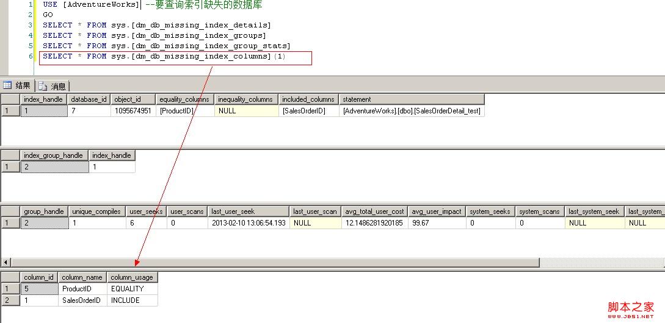
Task: Select the last_user_scan column header
Action: click(315, 211)
